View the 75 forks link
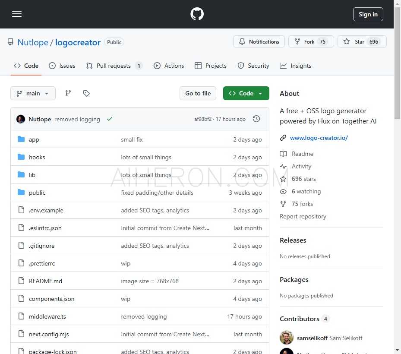The image size is (401, 354). click(302, 204)
